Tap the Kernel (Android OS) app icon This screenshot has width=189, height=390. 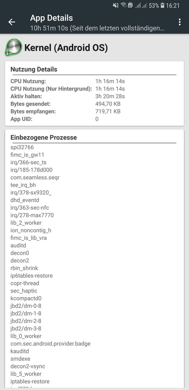coord(13,47)
